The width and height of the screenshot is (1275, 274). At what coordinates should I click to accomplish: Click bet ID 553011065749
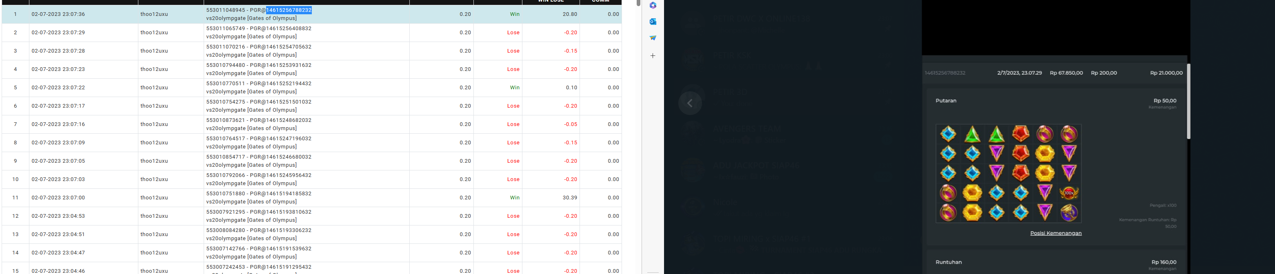tap(226, 29)
